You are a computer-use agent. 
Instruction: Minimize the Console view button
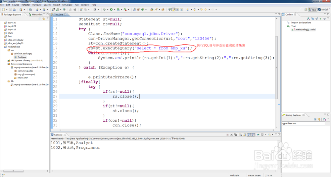point(276,134)
